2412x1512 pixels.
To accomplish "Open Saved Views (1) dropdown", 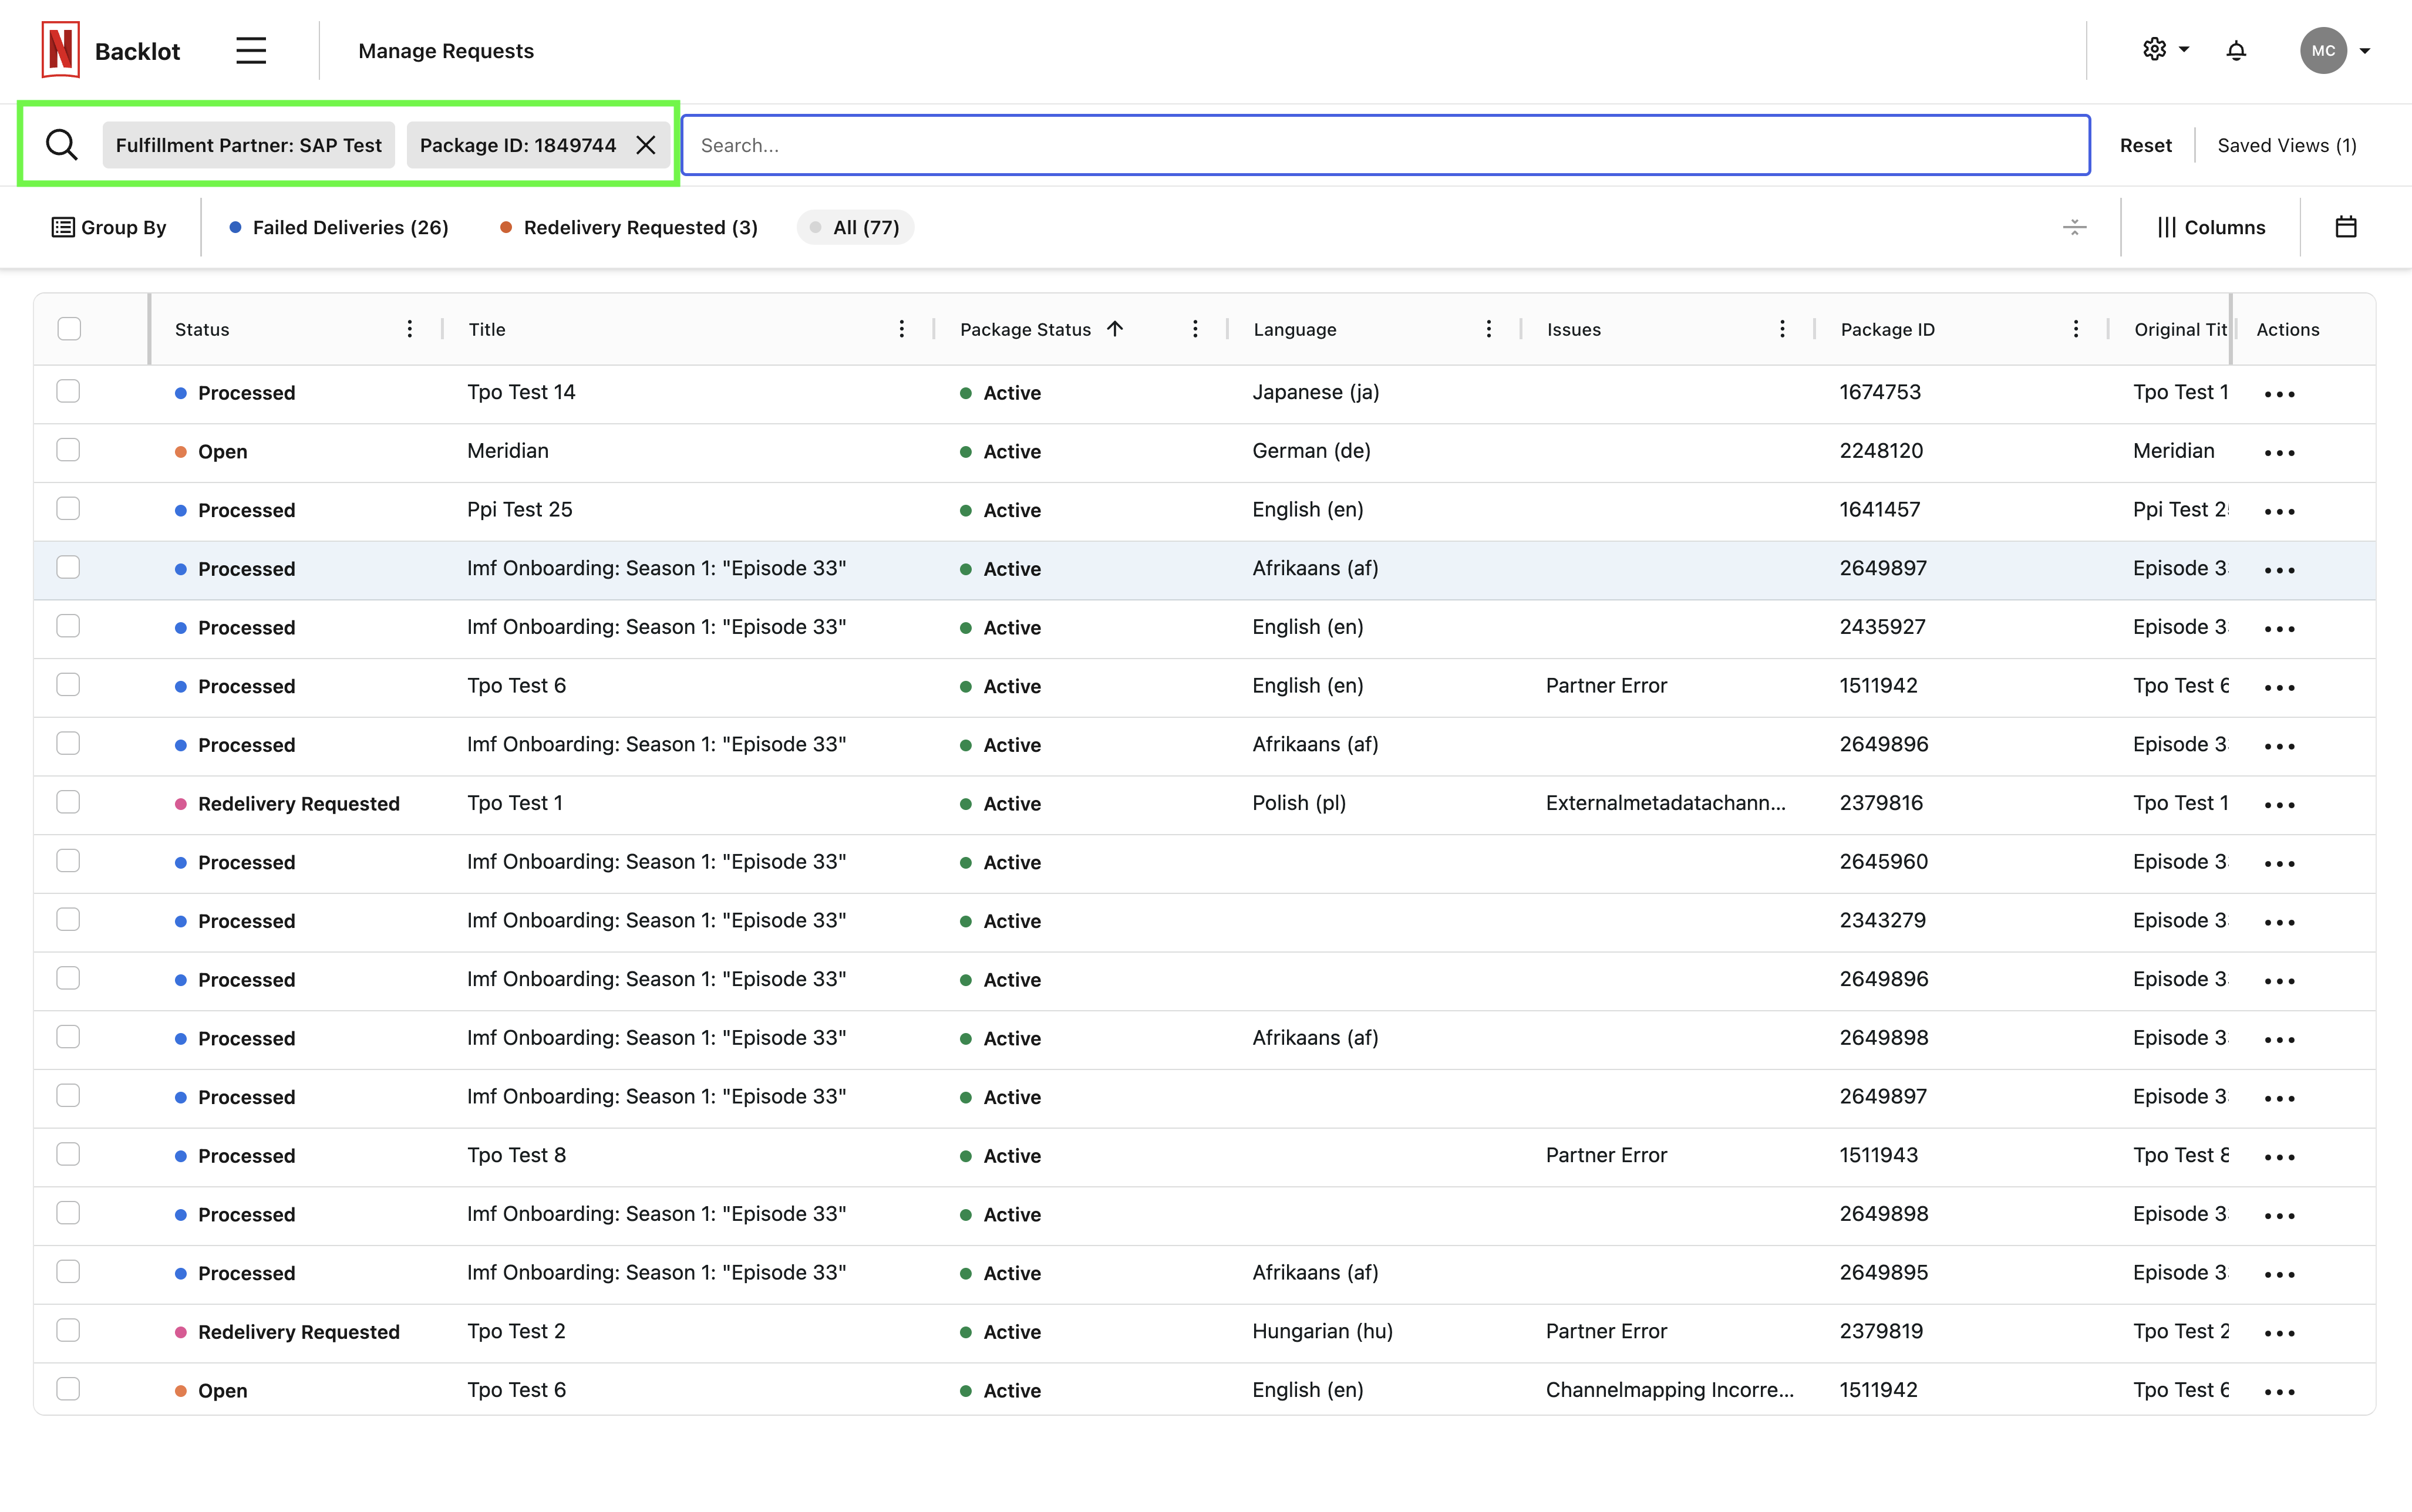I will 2286,145.
